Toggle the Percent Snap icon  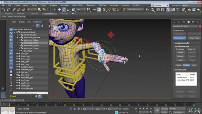pos(114,9)
